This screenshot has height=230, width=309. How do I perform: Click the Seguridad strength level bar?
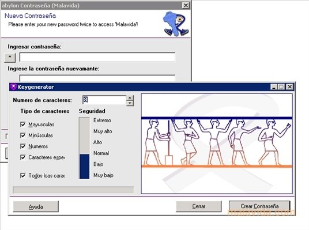click(84, 148)
